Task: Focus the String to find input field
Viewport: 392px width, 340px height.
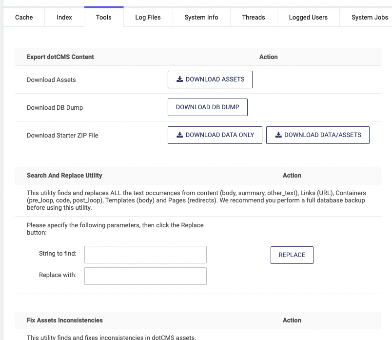Action: click(x=145, y=254)
